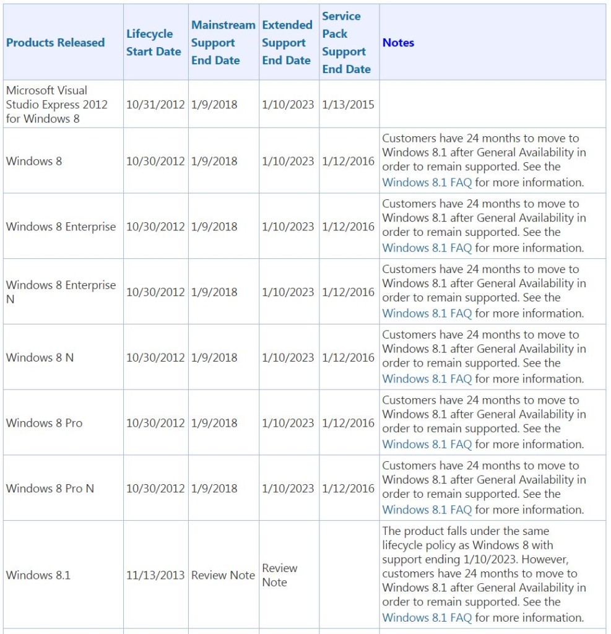This screenshot has height=634, width=611.
Task: Select the Mainstream Support End Date header
Action: [223, 43]
